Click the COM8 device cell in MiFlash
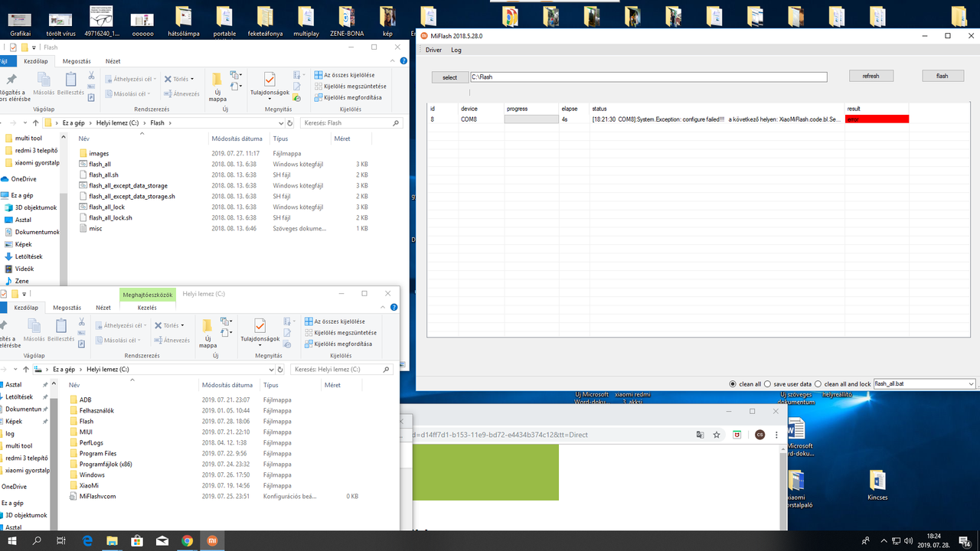980x551 pixels. (469, 119)
